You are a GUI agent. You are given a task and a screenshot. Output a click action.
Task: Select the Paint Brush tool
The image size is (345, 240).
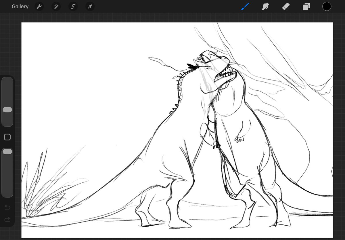pyautogui.click(x=245, y=6)
